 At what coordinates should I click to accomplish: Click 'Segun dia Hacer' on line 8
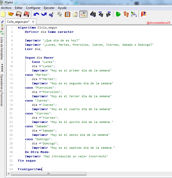(39, 58)
